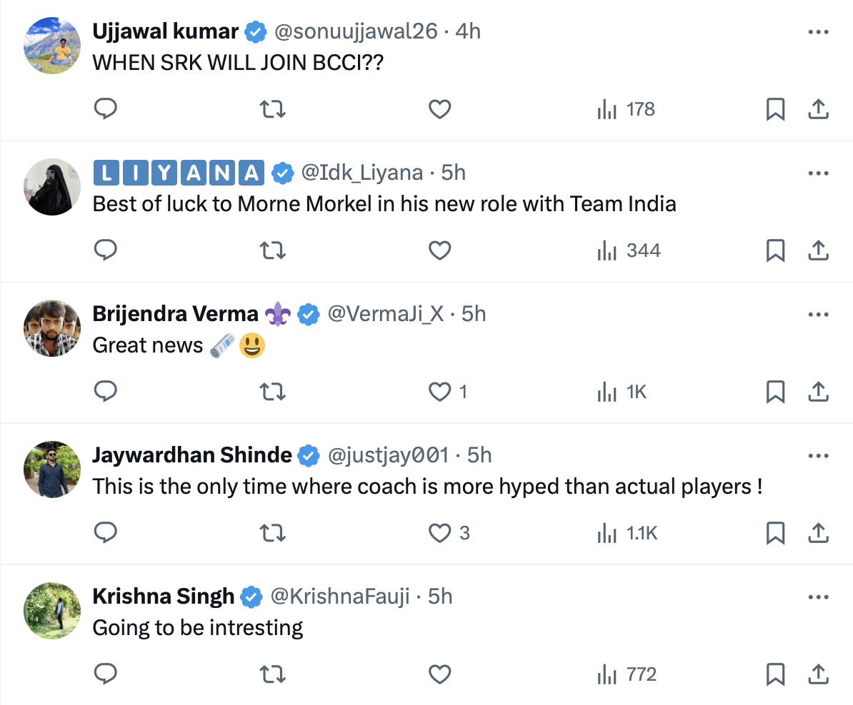853x705 pixels.
Task: Repost Krishna Singh's tweet
Action: pyautogui.click(x=271, y=674)
